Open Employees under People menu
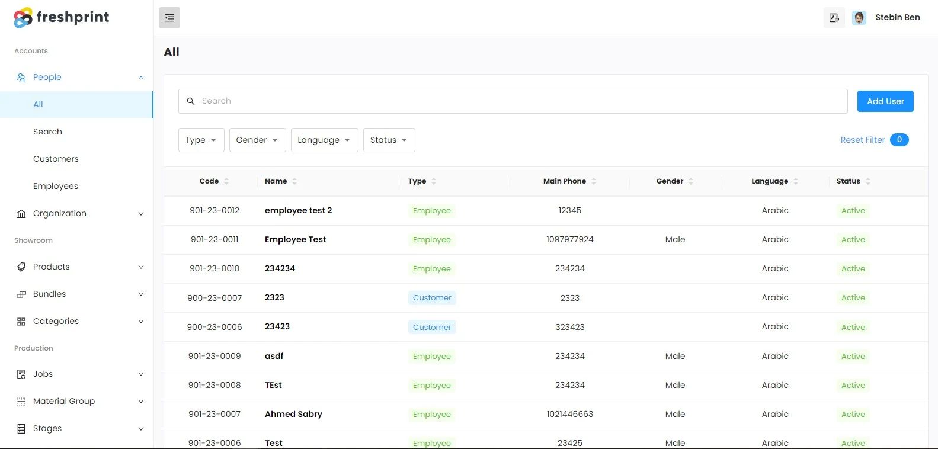 tap(76, 186)
